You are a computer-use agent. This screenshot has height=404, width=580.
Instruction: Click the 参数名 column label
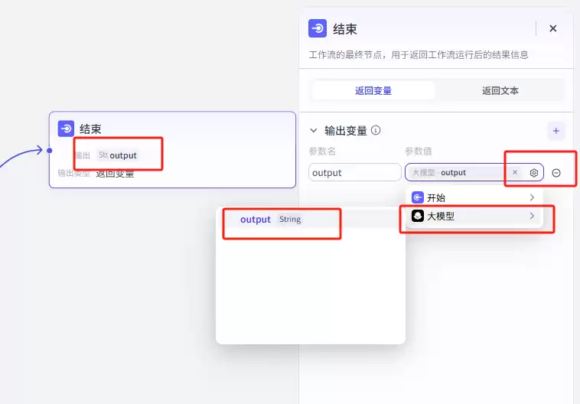point(322,151)
